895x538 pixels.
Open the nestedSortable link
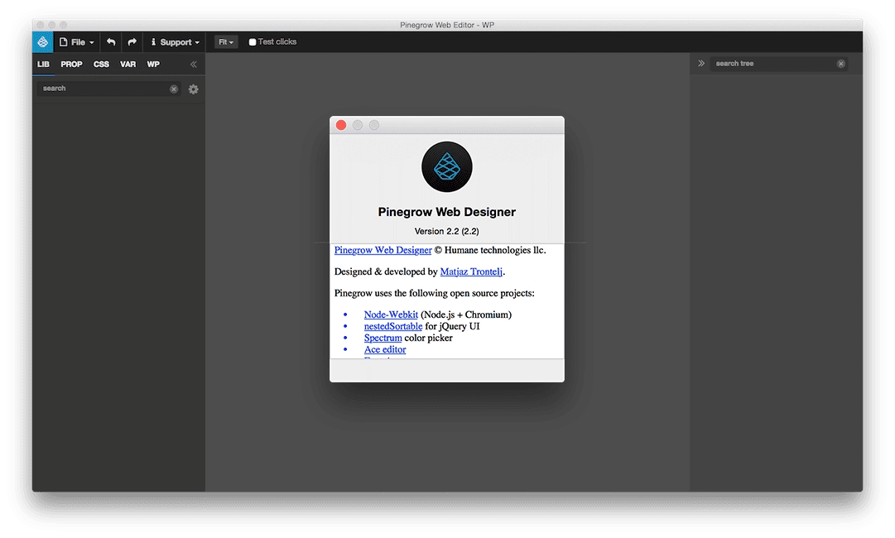pyautogui.click(x=393, y=326)
